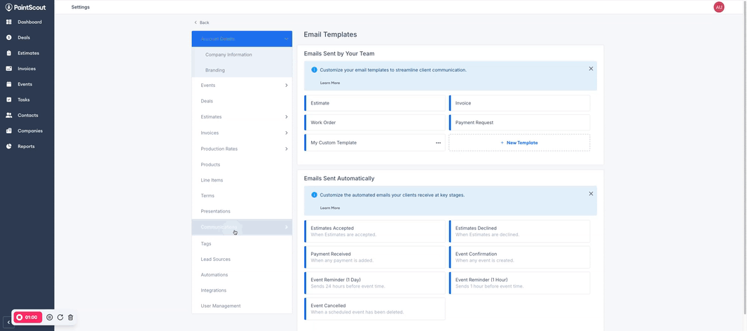The width and height of the screenshot is (747, 331).
Task: Open Lead Sources settings
Action: pyautogui.click(x=242, y=259)
